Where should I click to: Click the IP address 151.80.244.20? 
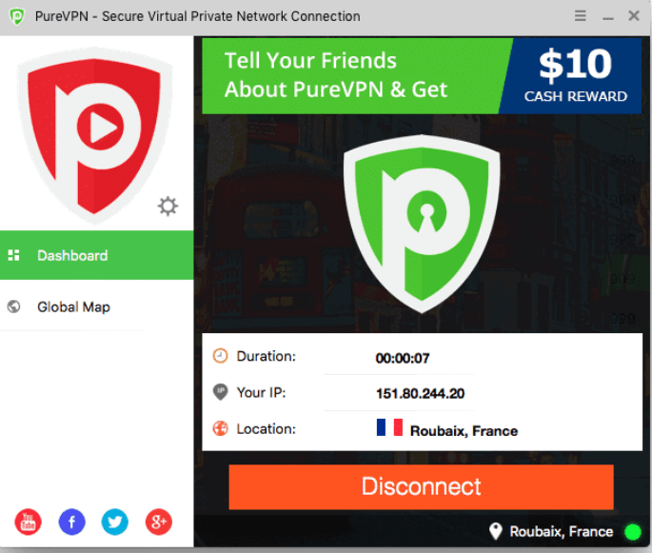pos(420,393)
